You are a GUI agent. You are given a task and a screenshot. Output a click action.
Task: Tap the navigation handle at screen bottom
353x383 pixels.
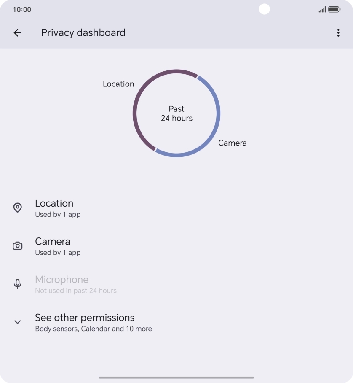(176, 378)
